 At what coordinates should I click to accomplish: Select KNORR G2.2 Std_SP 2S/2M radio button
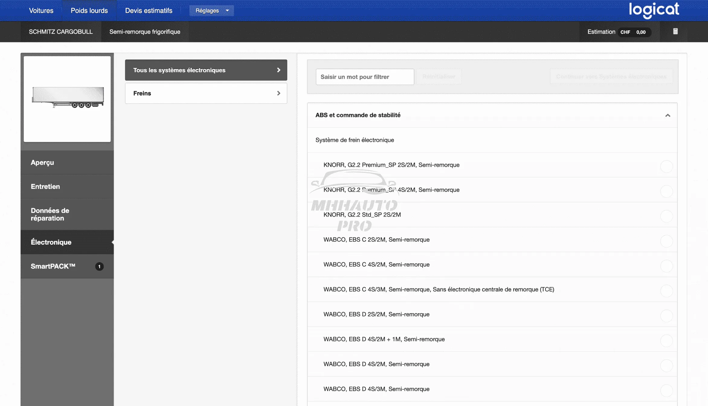tap(666, 216)
